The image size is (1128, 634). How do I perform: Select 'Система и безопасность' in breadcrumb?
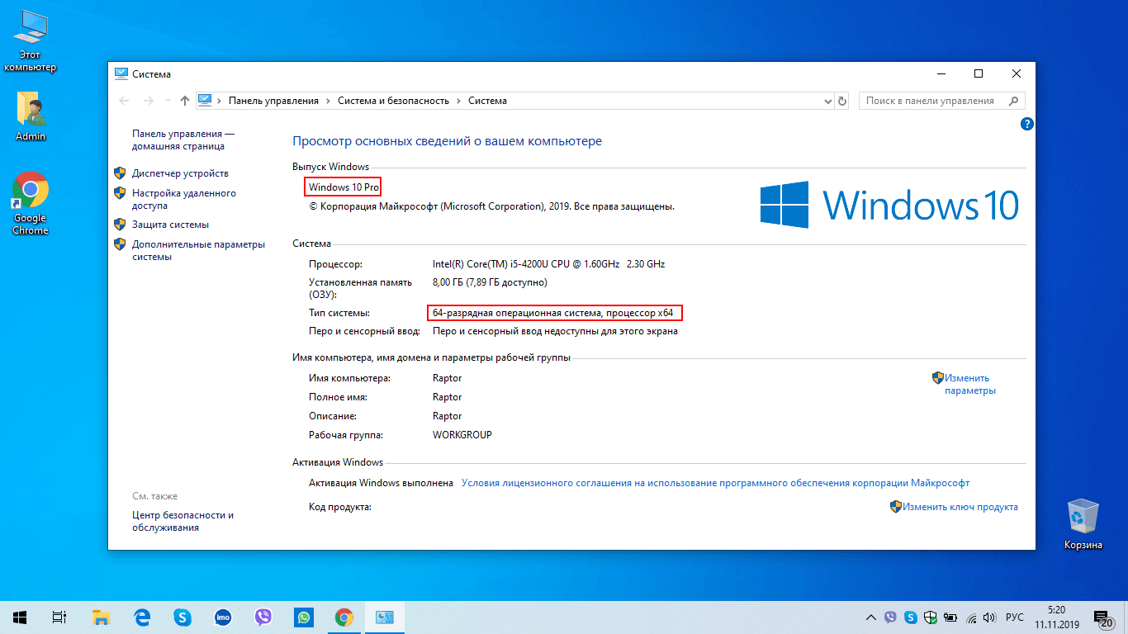(x=393, y=101)
